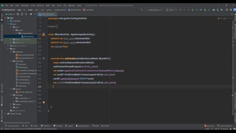Open the Profiler tool window
The width and height of the screenshot is (236, 133).
pos(105,126)
